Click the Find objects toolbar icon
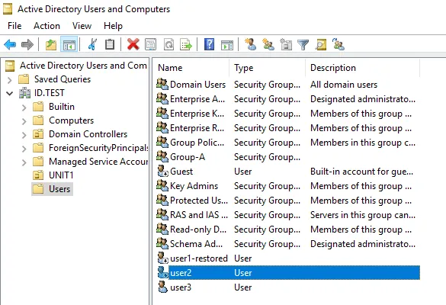The width and height of the screenshot is (446, 305). pyautogui.click(x=320, y=44)
